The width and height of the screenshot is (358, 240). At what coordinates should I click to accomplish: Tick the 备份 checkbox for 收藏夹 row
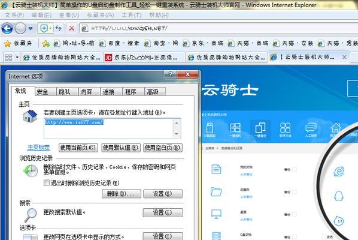tap(295, 192)
